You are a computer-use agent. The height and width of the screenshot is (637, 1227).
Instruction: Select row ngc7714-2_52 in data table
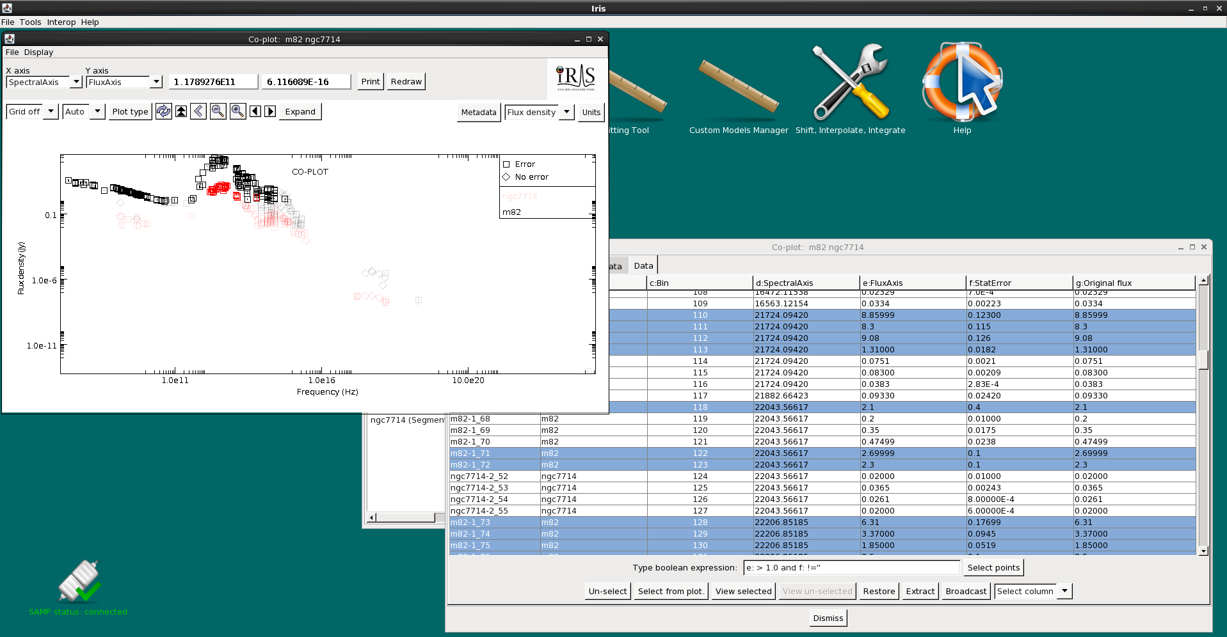(x=822, y=476)
